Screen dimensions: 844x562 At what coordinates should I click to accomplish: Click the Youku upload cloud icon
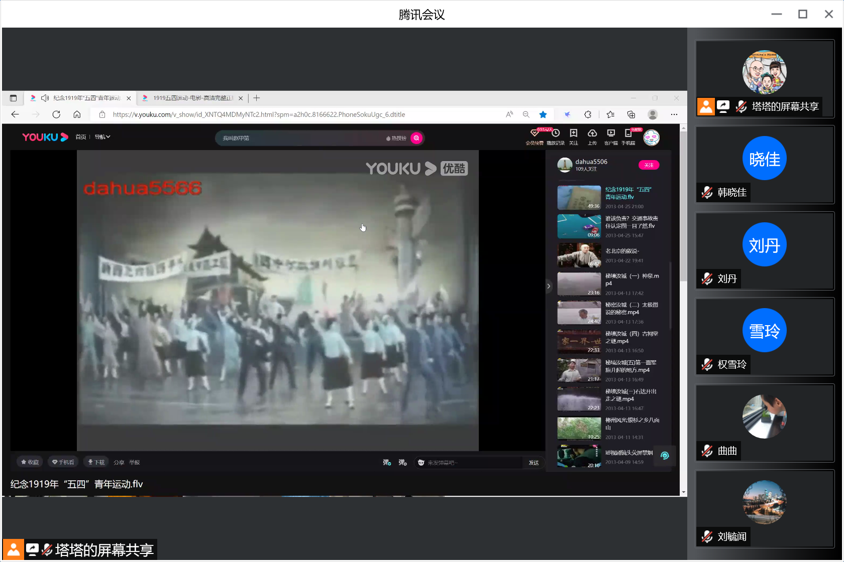click(x=592, y=133)
